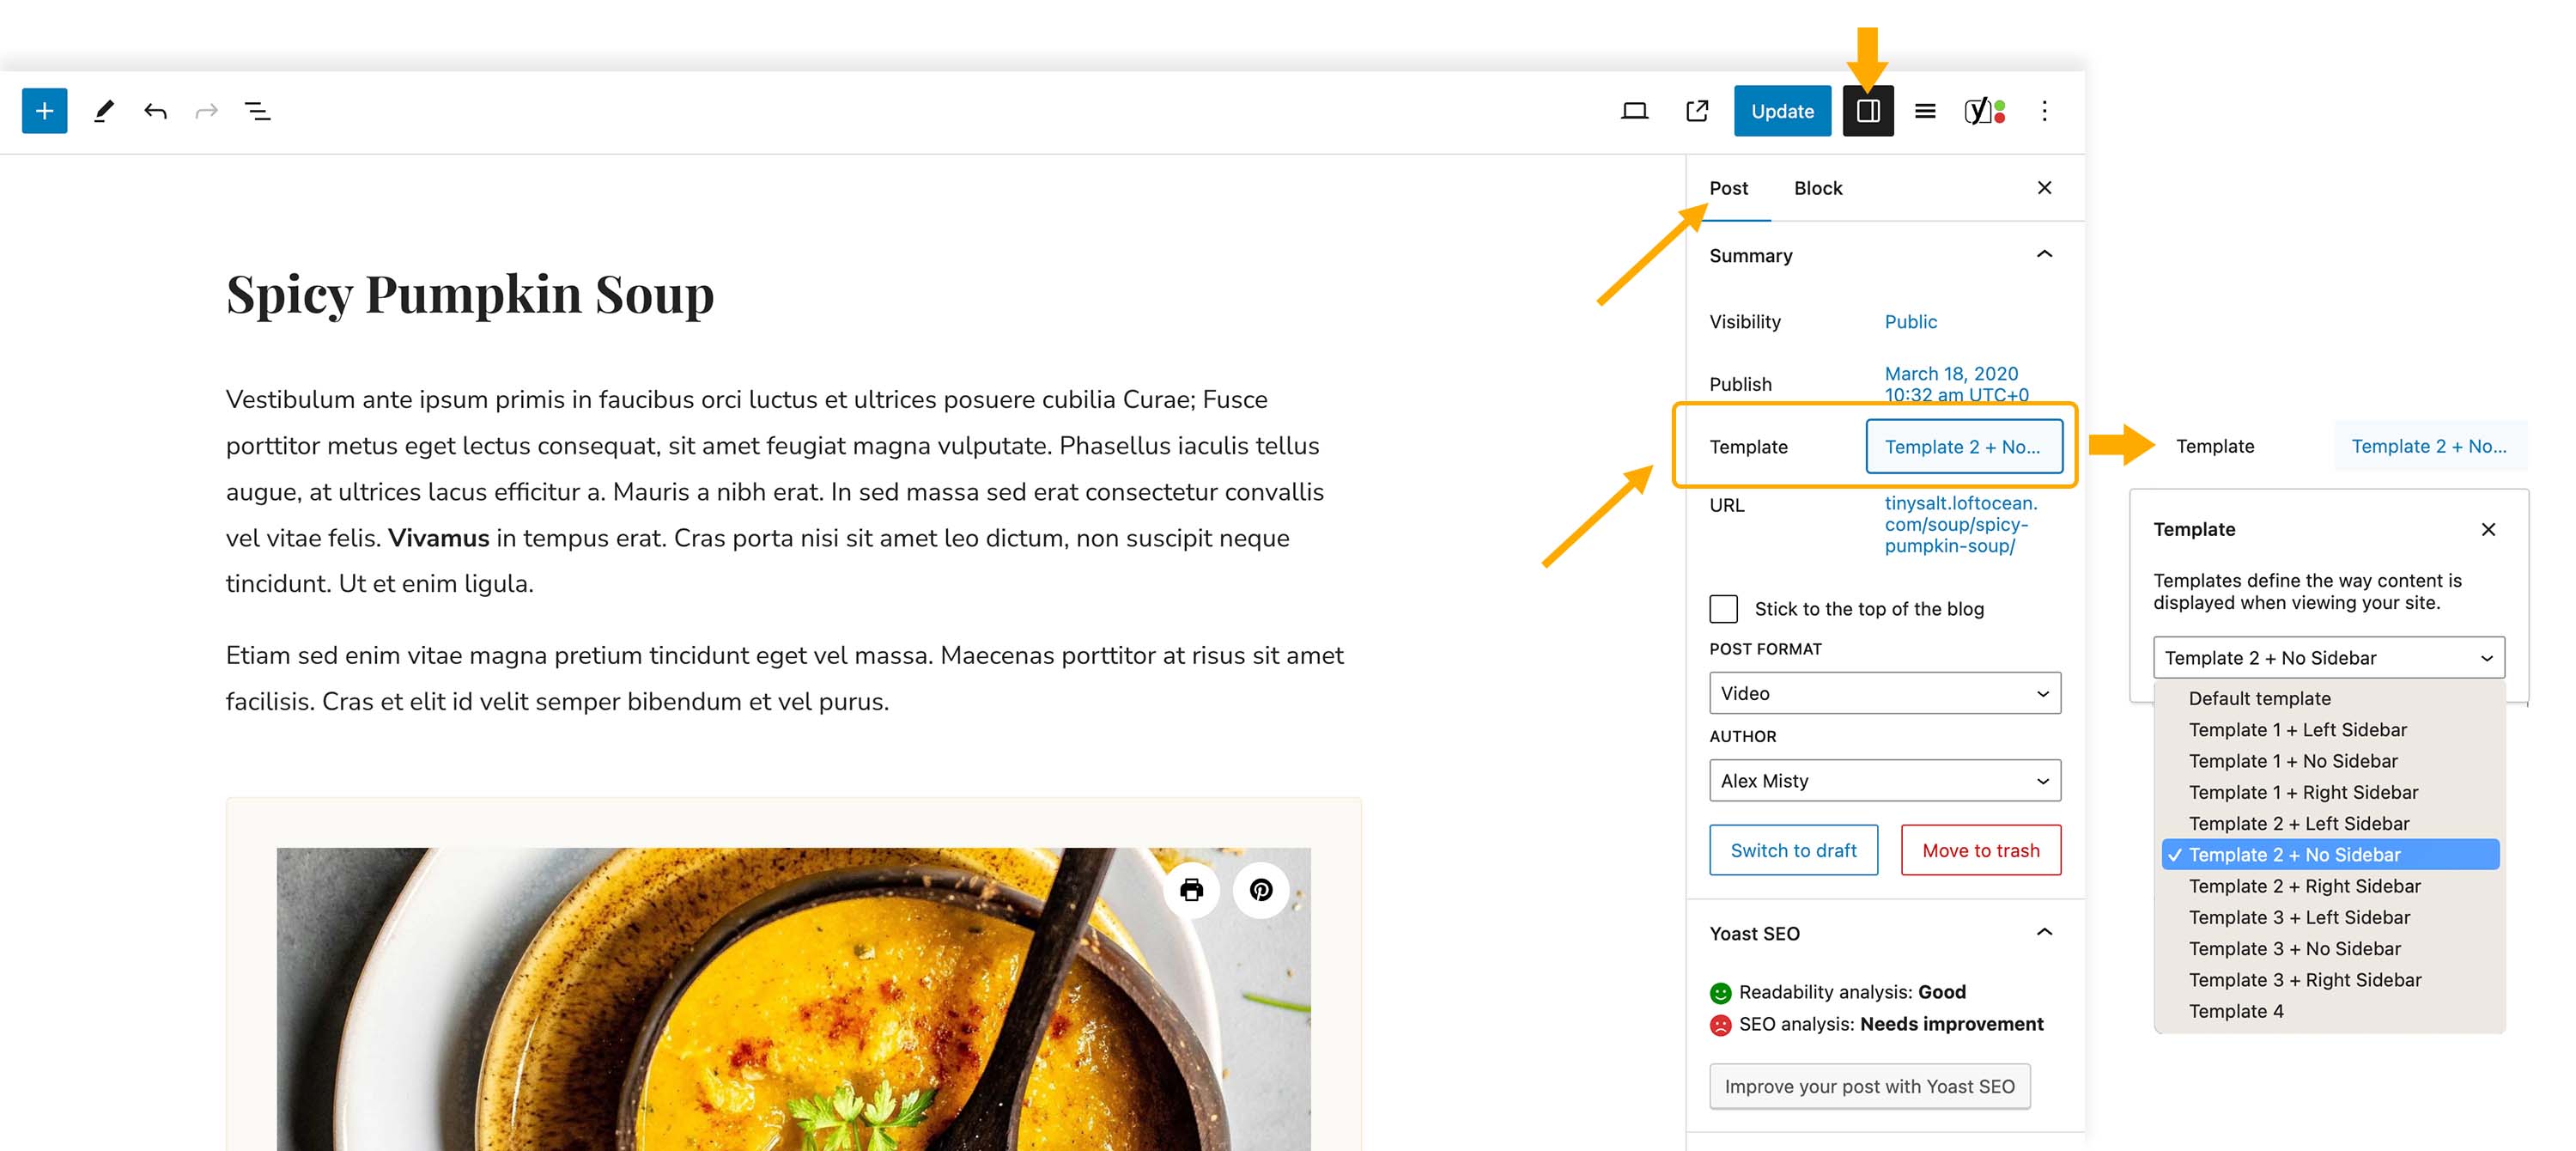Viewport: 2576px width, 1151px height.
Task: Switch to the Block tab
Action: pos(1817,188)
